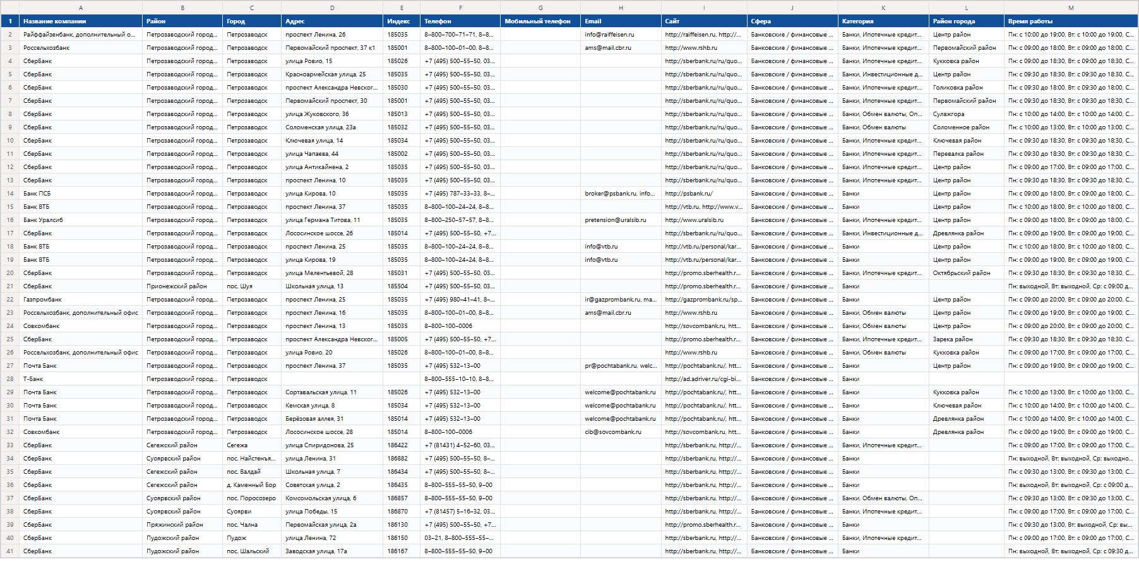Click the http://raiffeisen.ru site cell

[x=704, y=35]
